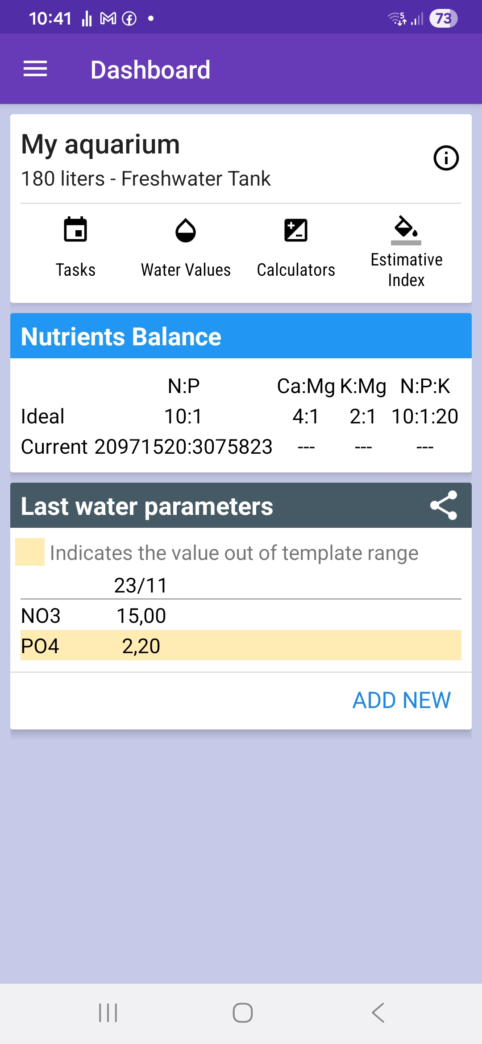Open the hamburger navigation menu

point(35,69)
